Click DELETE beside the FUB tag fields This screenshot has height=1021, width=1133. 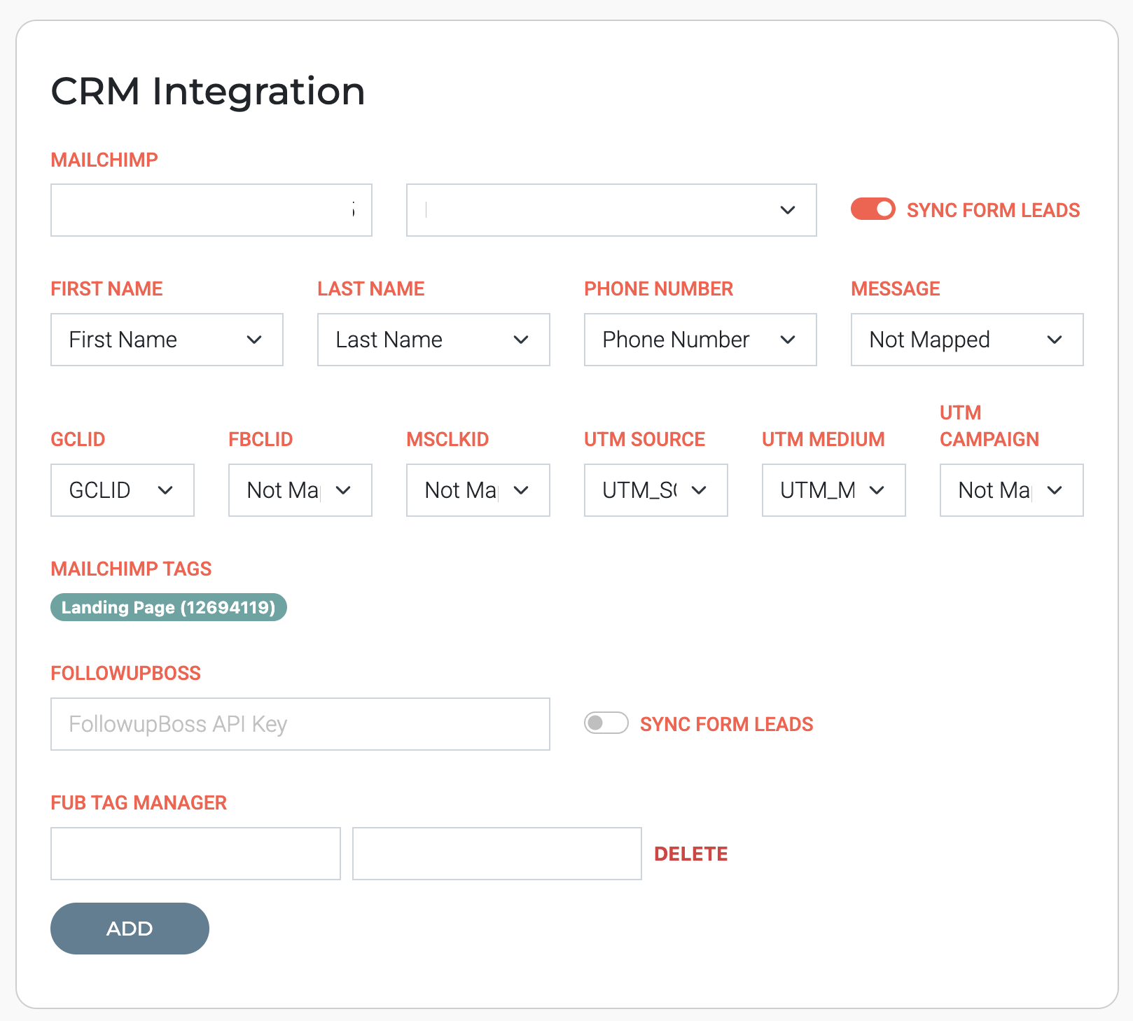tap(691, 854)
